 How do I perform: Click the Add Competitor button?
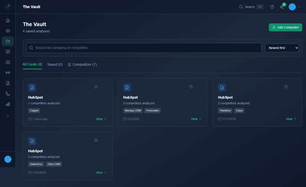(x=285, y=28)
